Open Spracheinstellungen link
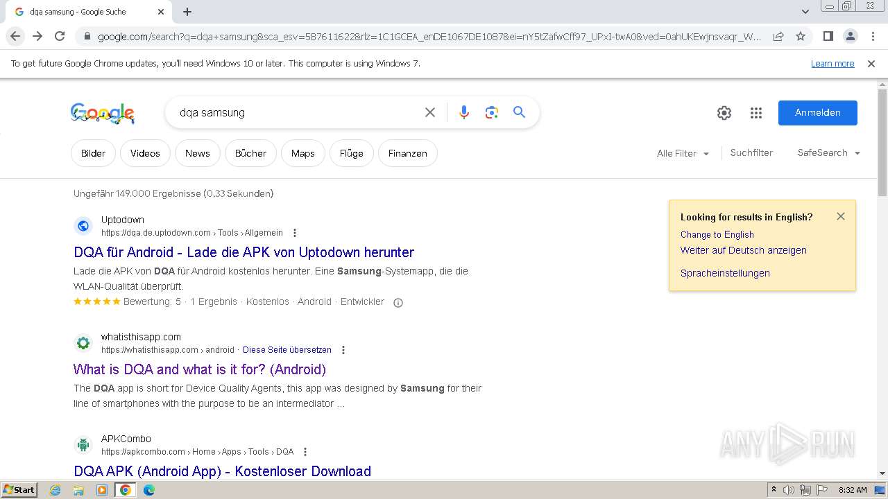The image size is (888, 499). pyautogui.click(x=725, y=273)
